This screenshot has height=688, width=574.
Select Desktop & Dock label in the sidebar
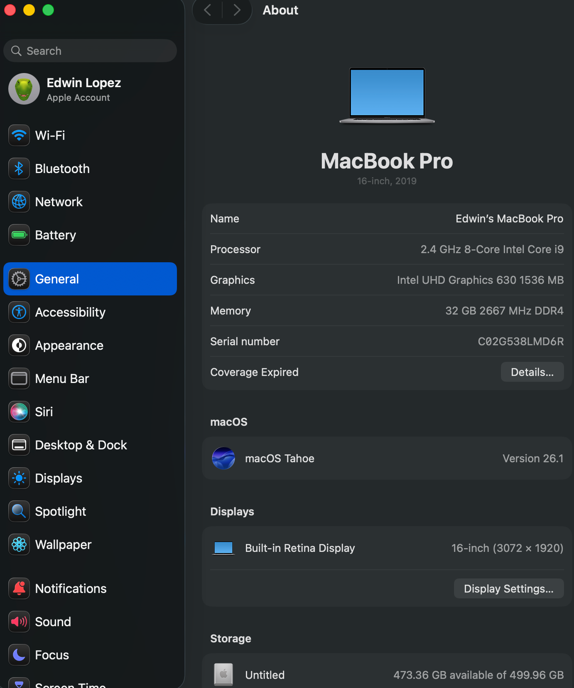(x=81, y=445)
